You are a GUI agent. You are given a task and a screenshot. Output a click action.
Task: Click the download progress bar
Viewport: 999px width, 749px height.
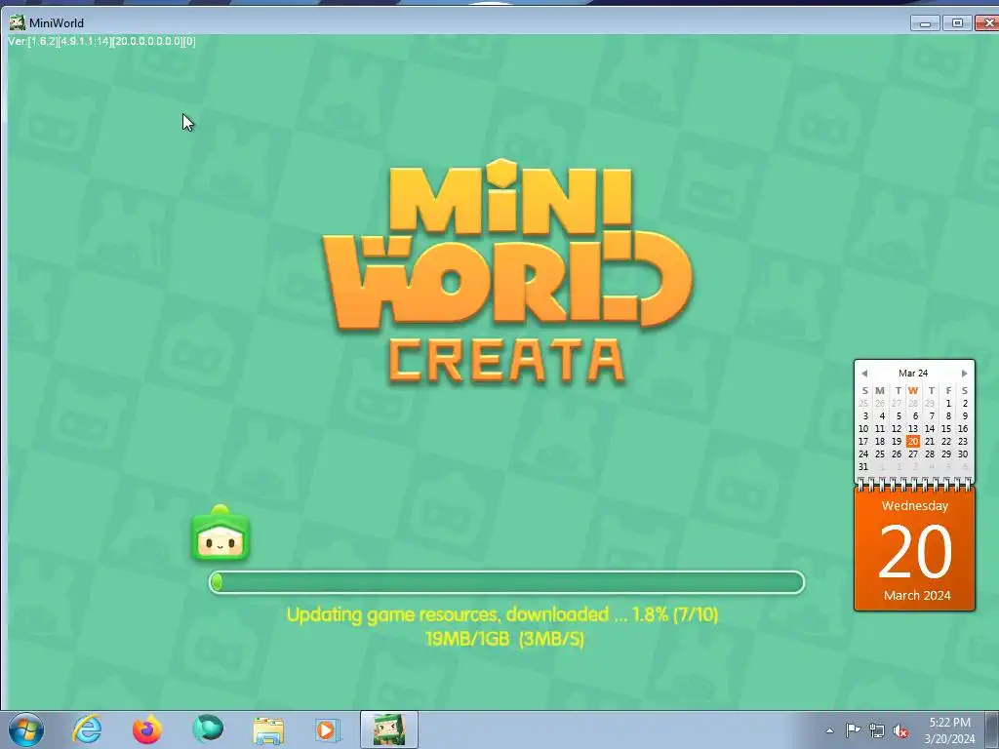click(506, 582)
